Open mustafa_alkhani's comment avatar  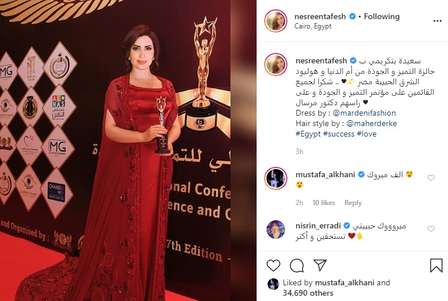tap(276, 178)
